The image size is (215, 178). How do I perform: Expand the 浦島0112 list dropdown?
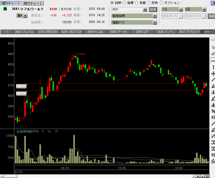[x=155, y=22]
